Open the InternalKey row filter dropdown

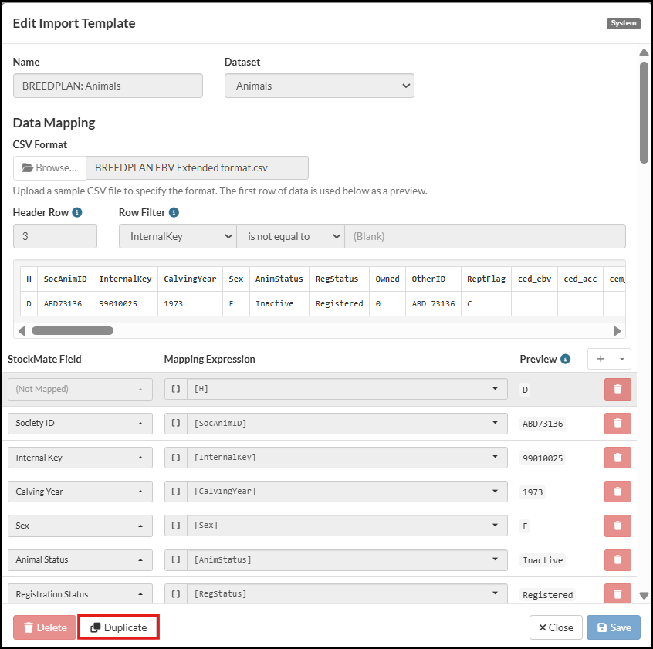point(178,236)
